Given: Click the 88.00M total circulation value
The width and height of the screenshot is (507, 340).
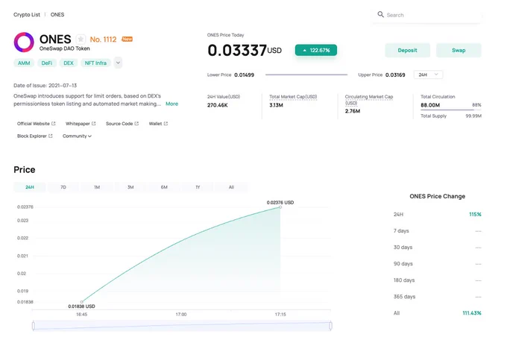Looking at the screenshot, I should click(430, 105).
